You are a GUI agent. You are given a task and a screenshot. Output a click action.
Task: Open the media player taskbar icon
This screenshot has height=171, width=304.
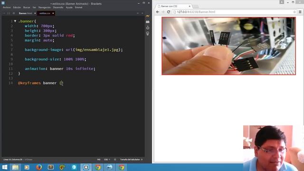(27, 167)
